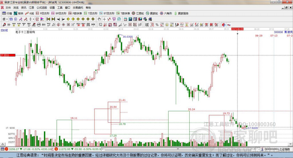Click the 06-29 date cycle label
This screenshot has width=293, height=158.
259,36
